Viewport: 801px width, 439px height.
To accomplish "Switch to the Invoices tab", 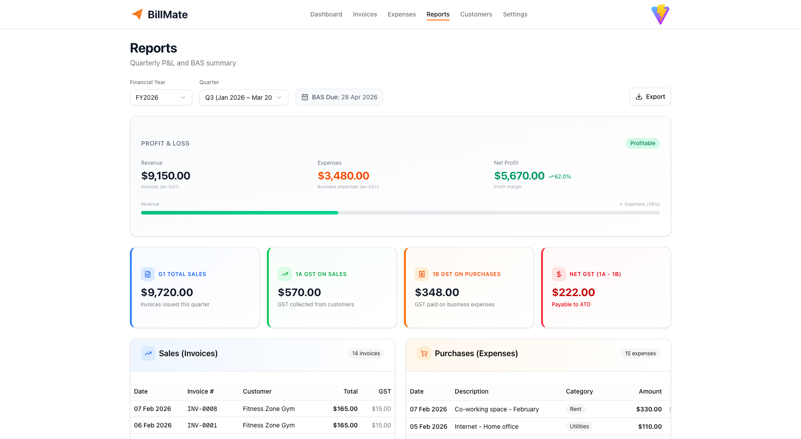I will (365, 14).
